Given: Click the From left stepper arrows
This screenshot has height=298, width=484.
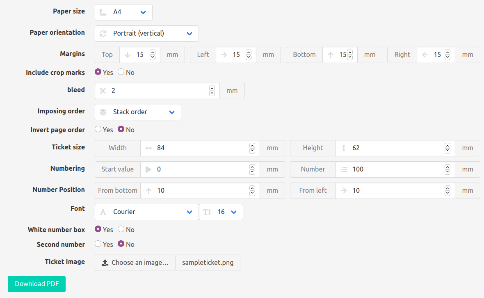Looking at the screenshot, I should 447,191.
